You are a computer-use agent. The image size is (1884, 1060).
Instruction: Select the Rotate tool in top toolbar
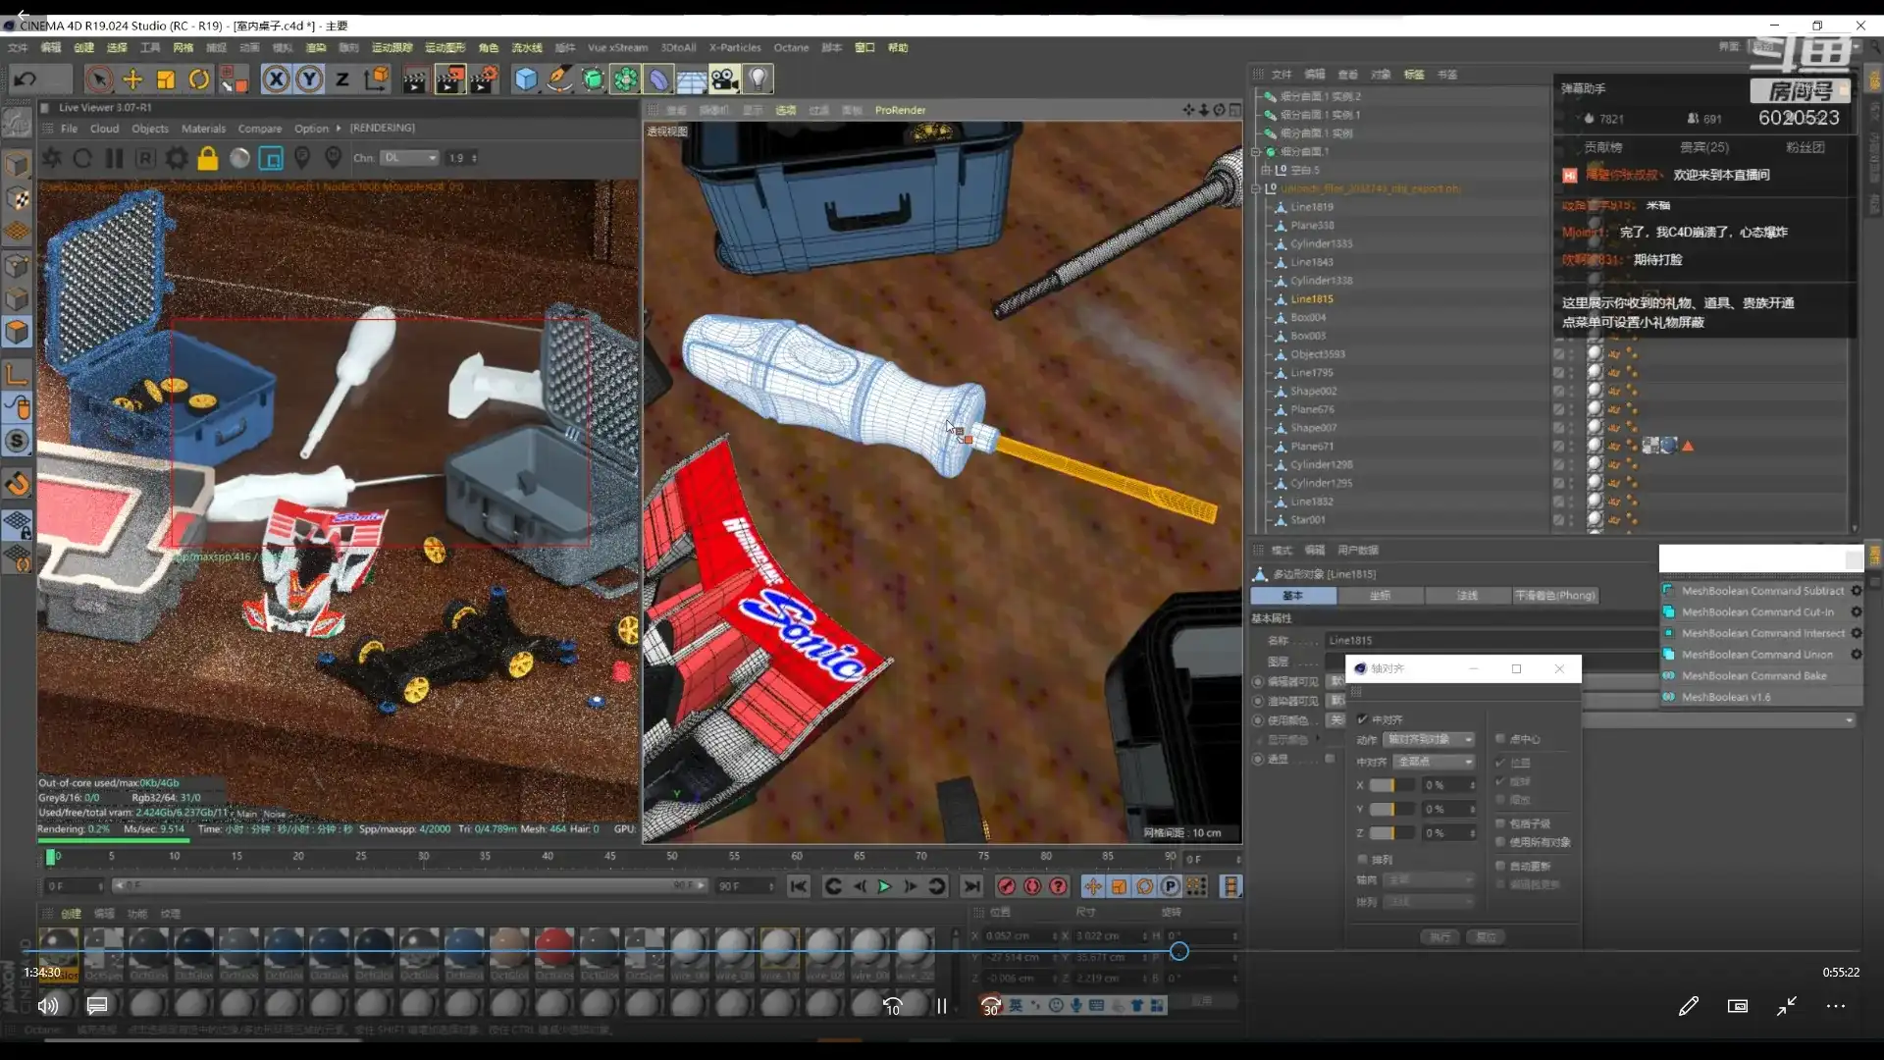[x=199, y=79]
